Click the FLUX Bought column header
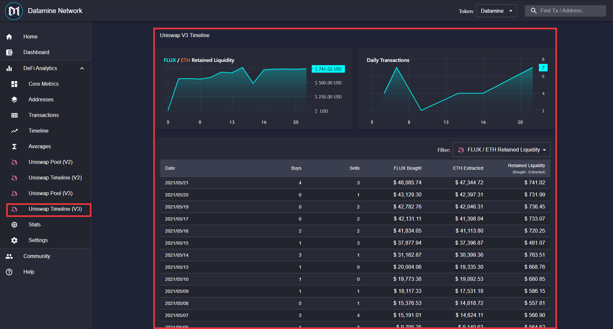 (407, 168)
